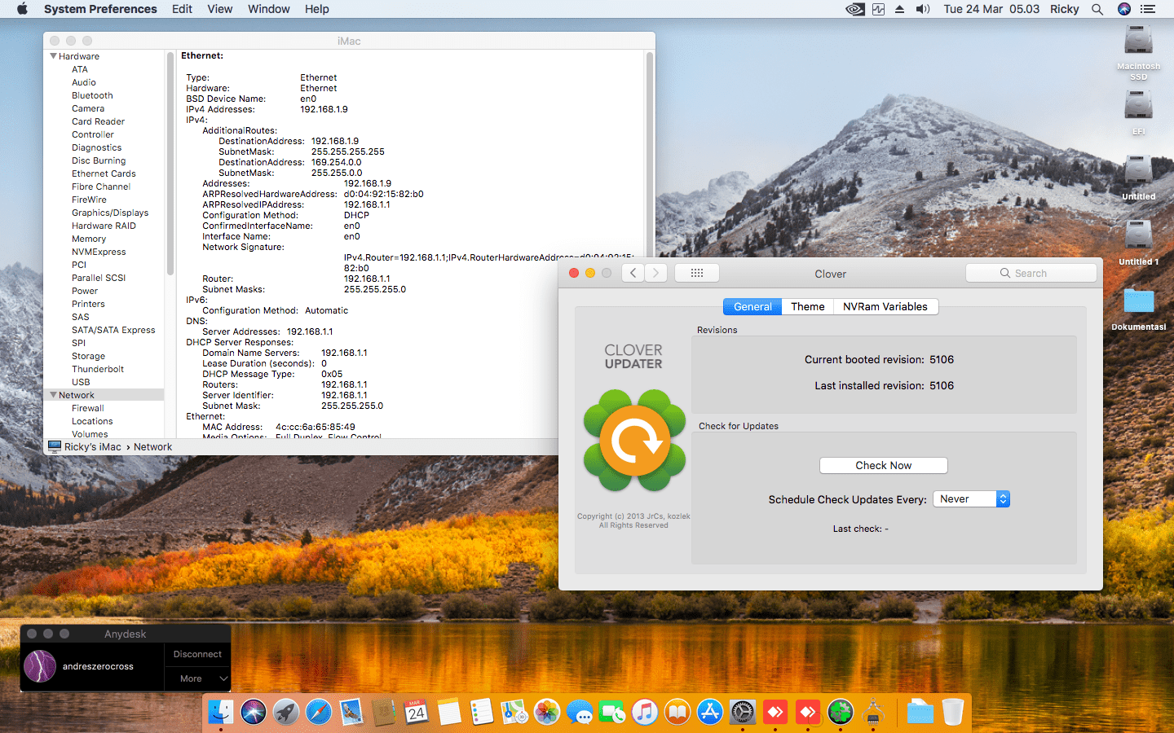This screenshot has height=733, width=1174.
Task: Open the volume control in menu bar
Action: [922, 9]
